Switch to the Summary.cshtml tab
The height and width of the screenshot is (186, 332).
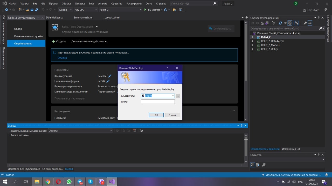coord(83,18)
